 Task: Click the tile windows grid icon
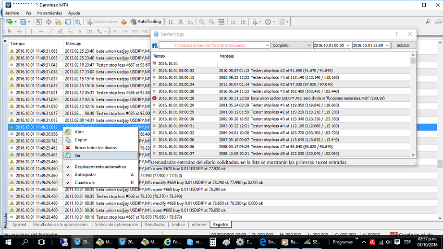point(221,22)
